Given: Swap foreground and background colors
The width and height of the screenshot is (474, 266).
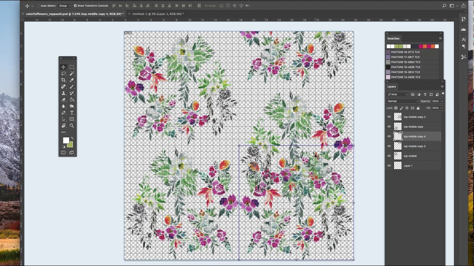Looking at the screenshot, I should coord(72,138).
